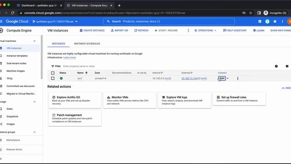Screen dimensions: 291x164
Task: Open the Google Cloud navigation hamburger menu
Action: (x=1, y=21)
